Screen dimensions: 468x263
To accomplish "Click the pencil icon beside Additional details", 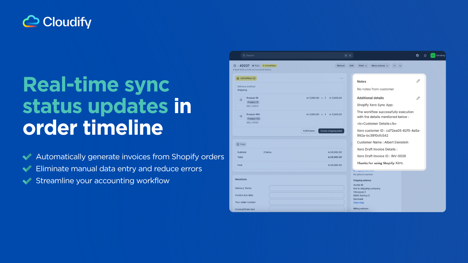I will (x=418, y=98).
